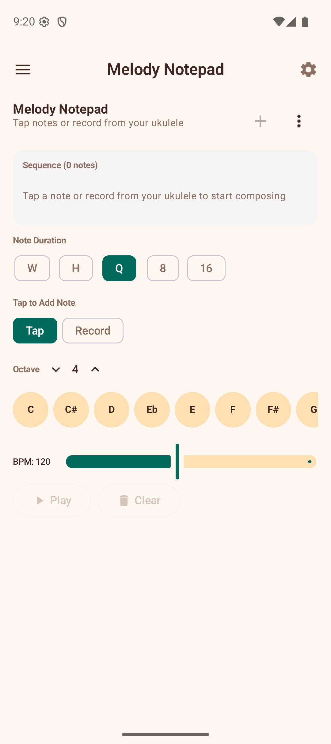Adjust the BPM tempo slider
The image size is (331, 744).
point(177,462)
